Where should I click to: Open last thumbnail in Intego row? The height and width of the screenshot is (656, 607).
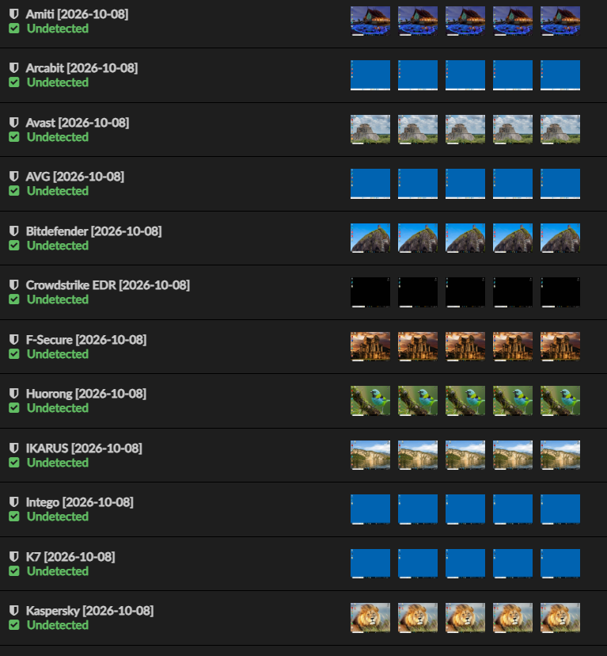560,509
